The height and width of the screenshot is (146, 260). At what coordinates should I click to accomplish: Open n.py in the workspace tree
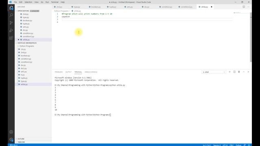22,75
